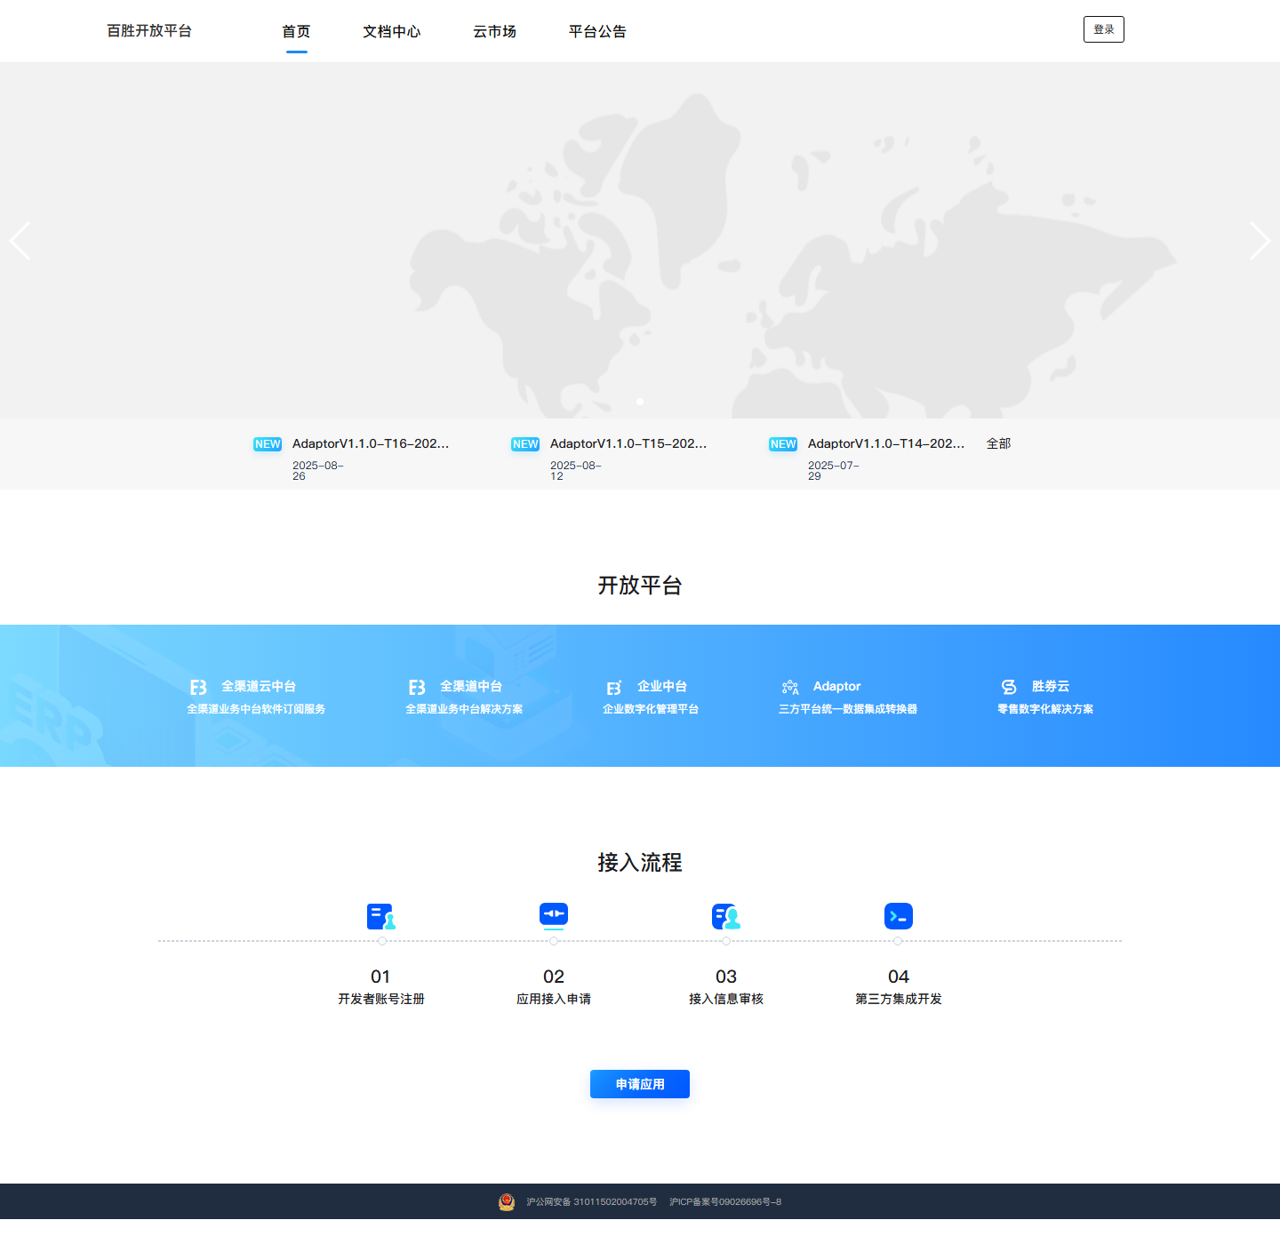This screenshot has height=1244, width=1280.
Task: Click the access info review step icon
Action: coord(726,916)
